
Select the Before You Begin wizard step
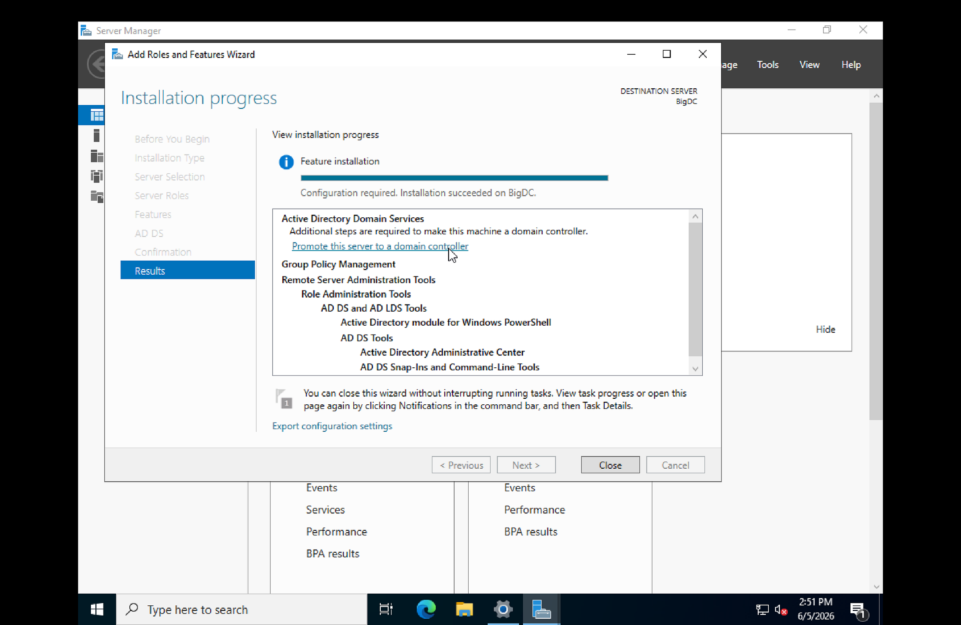172,139
